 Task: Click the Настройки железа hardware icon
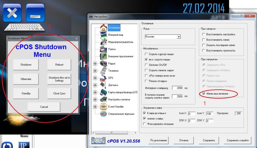(x=104, y=100)
